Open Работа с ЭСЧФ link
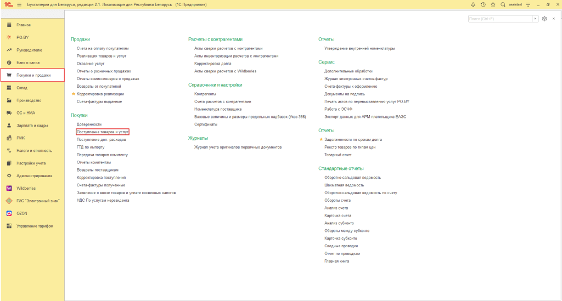This screenshot has height=301, width=562. (338, 109)
